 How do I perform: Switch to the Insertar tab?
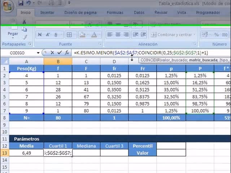coord(47,12)
